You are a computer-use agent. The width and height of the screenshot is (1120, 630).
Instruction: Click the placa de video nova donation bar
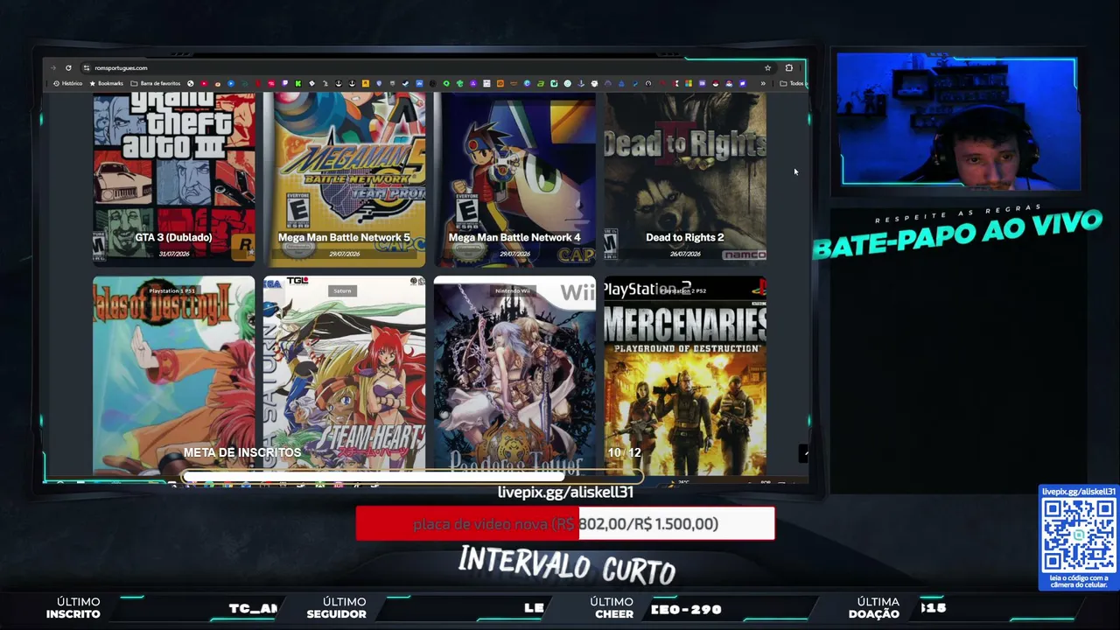tap(565, 523)
